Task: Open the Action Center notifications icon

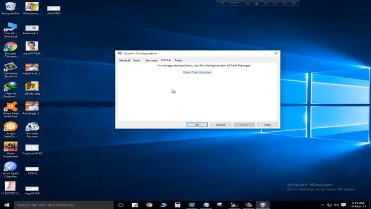Action: [x=344, y=205]
